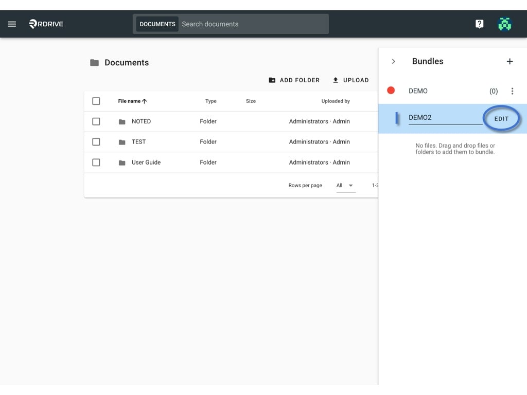Add a new bundle with plus icon
Viewport: 527px width, 395px height.
[x=510, y=62]
